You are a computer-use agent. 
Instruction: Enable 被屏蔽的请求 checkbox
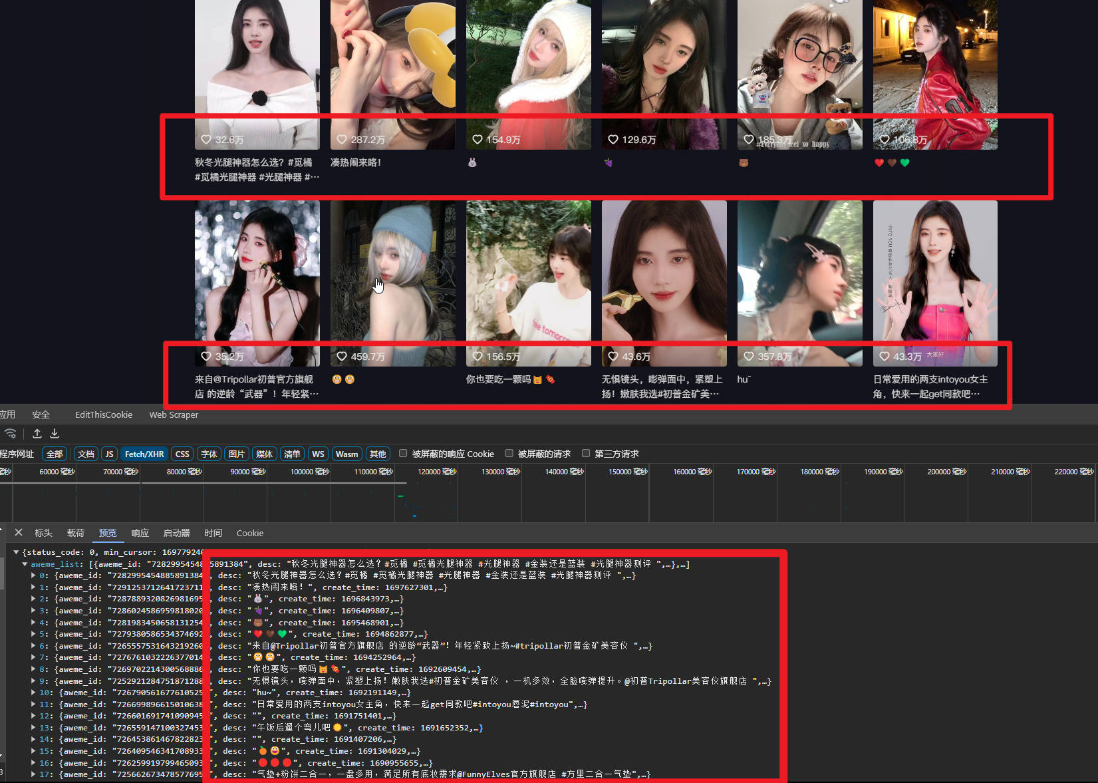click(x=509, y=453)
